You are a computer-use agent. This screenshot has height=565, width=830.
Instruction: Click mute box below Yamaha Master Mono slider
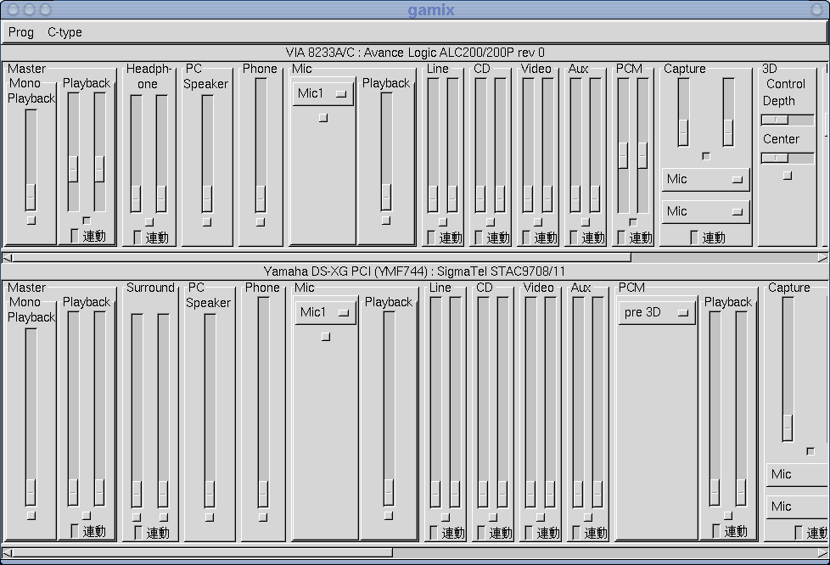(31, 515)
